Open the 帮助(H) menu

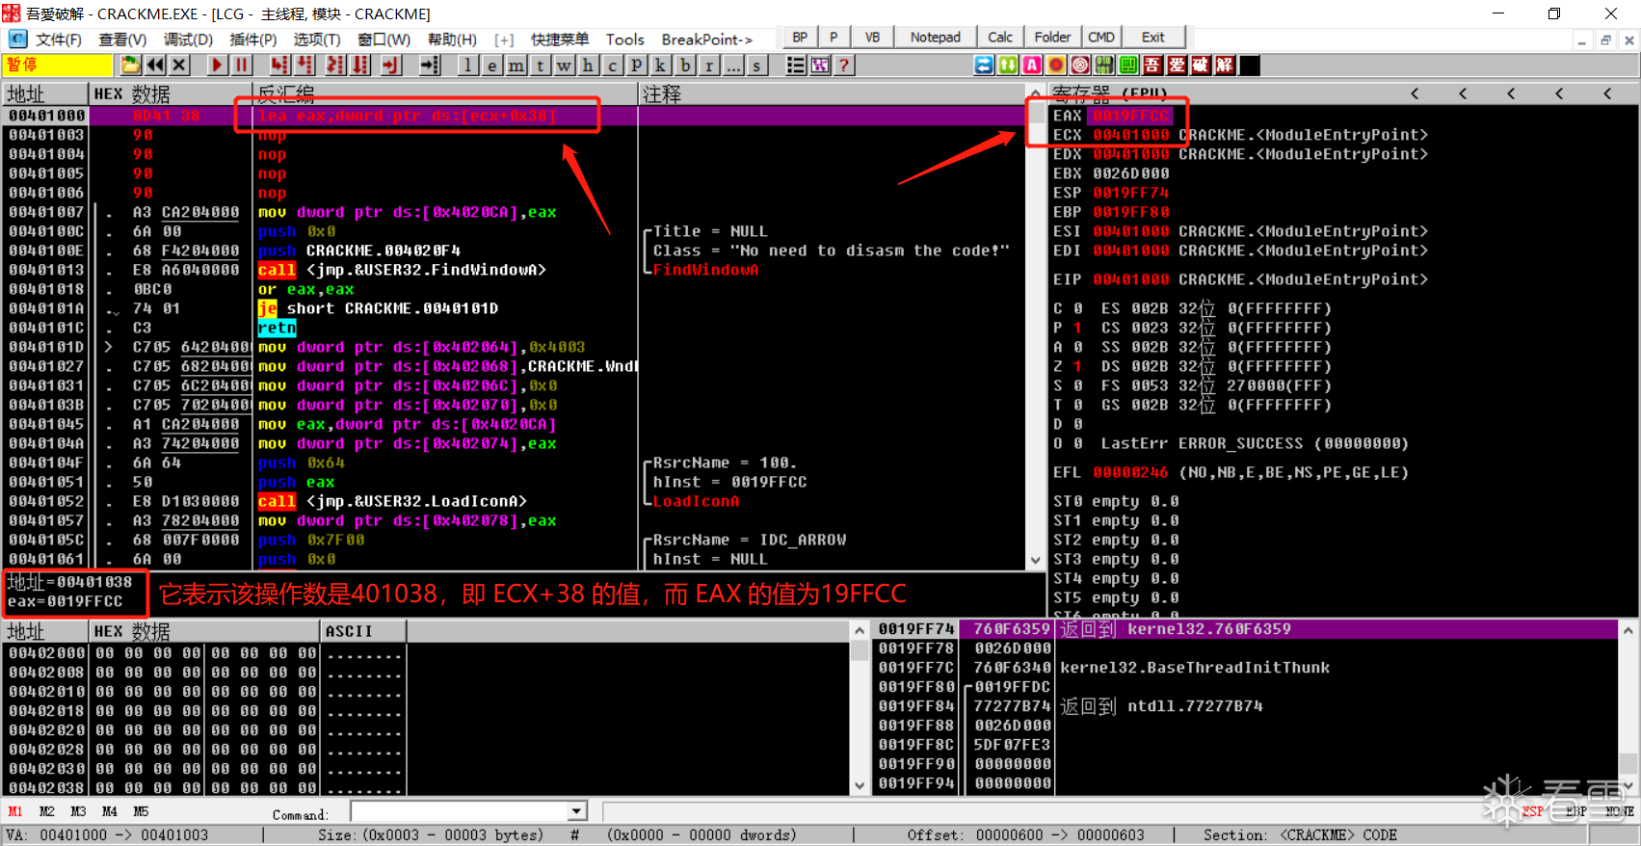click(x=452, y=40)
